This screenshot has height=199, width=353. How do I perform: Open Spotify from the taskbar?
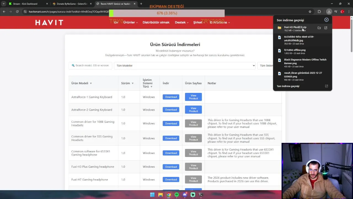tap(176, 195)
